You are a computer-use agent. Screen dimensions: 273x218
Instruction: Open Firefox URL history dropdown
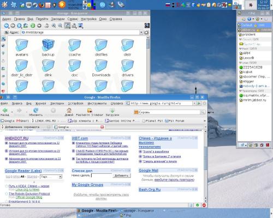click(194, 103)
